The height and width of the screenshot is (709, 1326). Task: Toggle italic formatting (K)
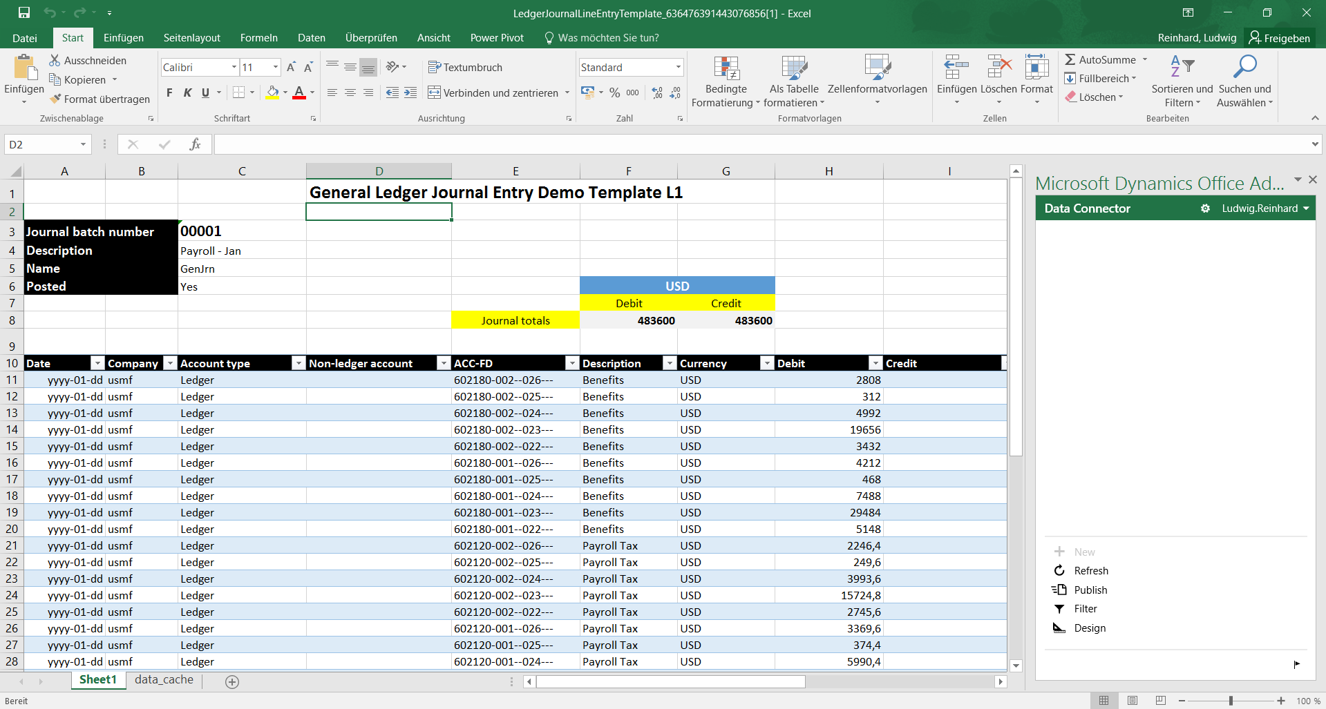187,93
